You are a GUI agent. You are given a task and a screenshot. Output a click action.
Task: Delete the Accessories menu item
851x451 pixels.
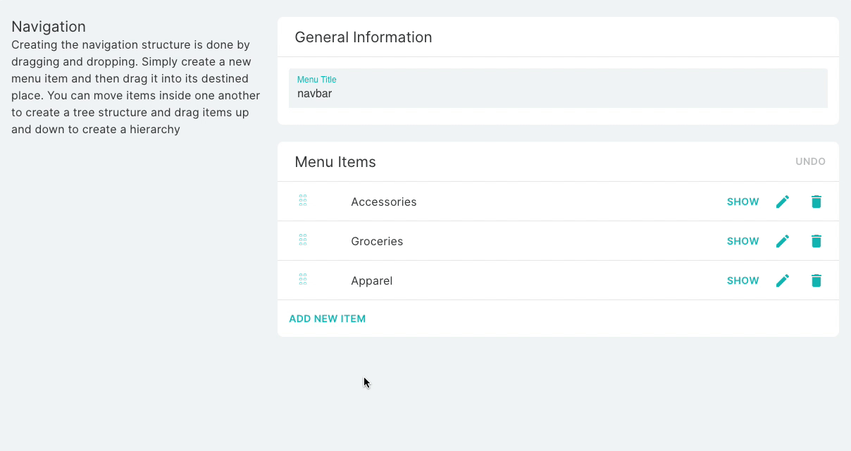(816, 202)
